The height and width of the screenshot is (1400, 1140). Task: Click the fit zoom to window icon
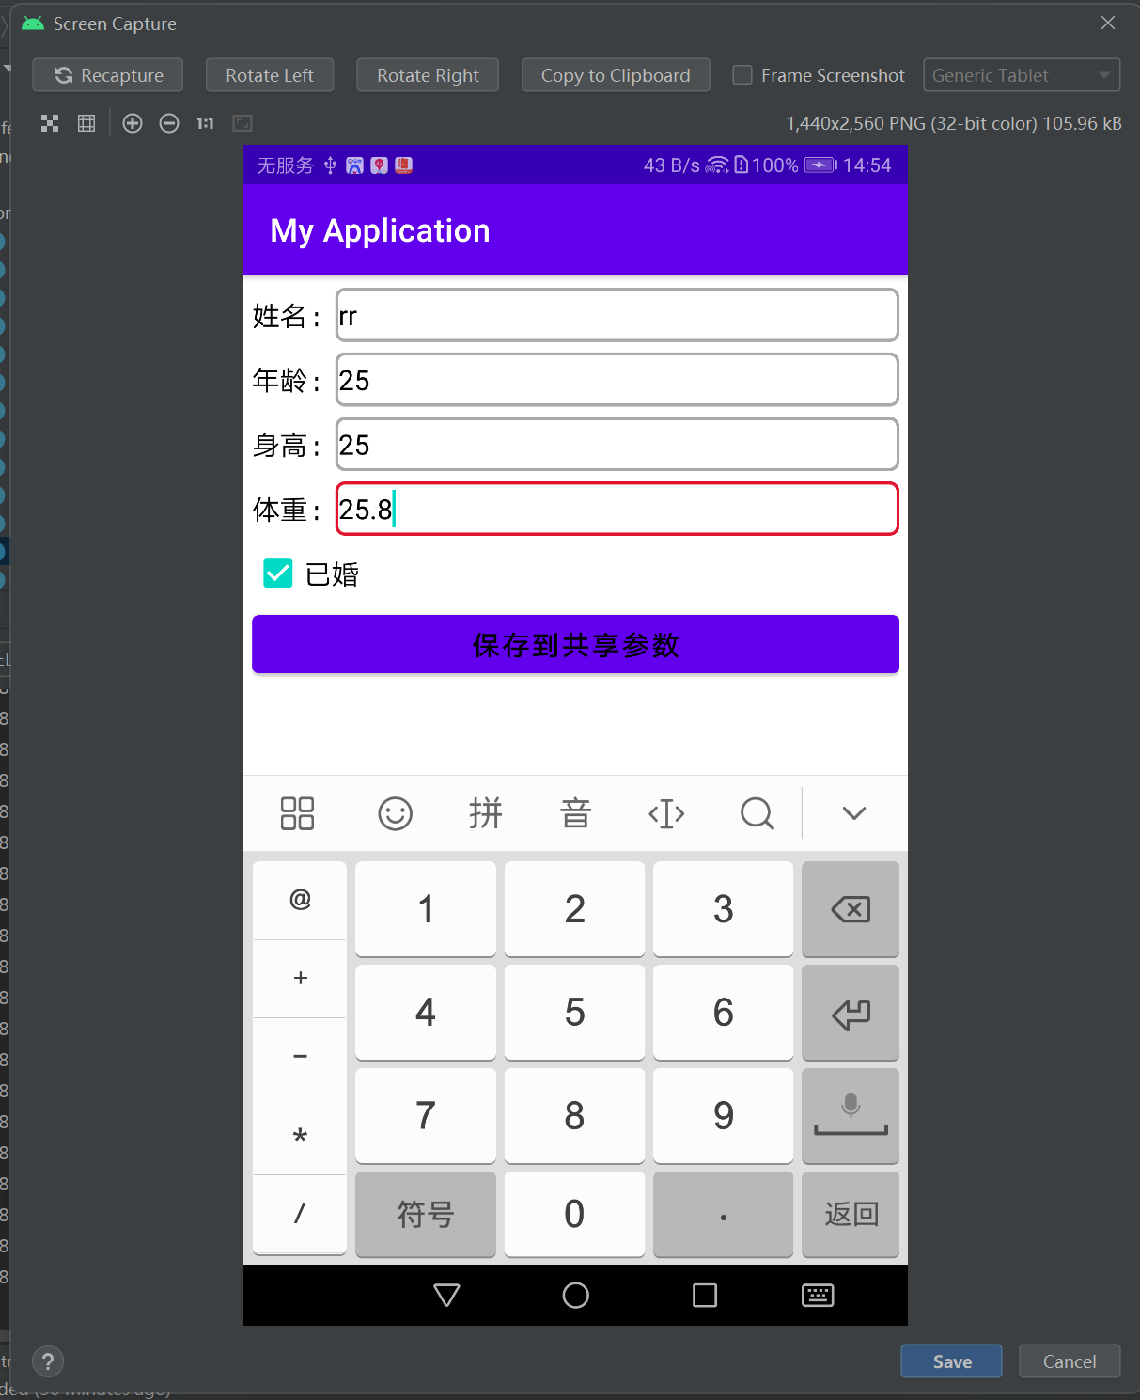pos(242,123)
